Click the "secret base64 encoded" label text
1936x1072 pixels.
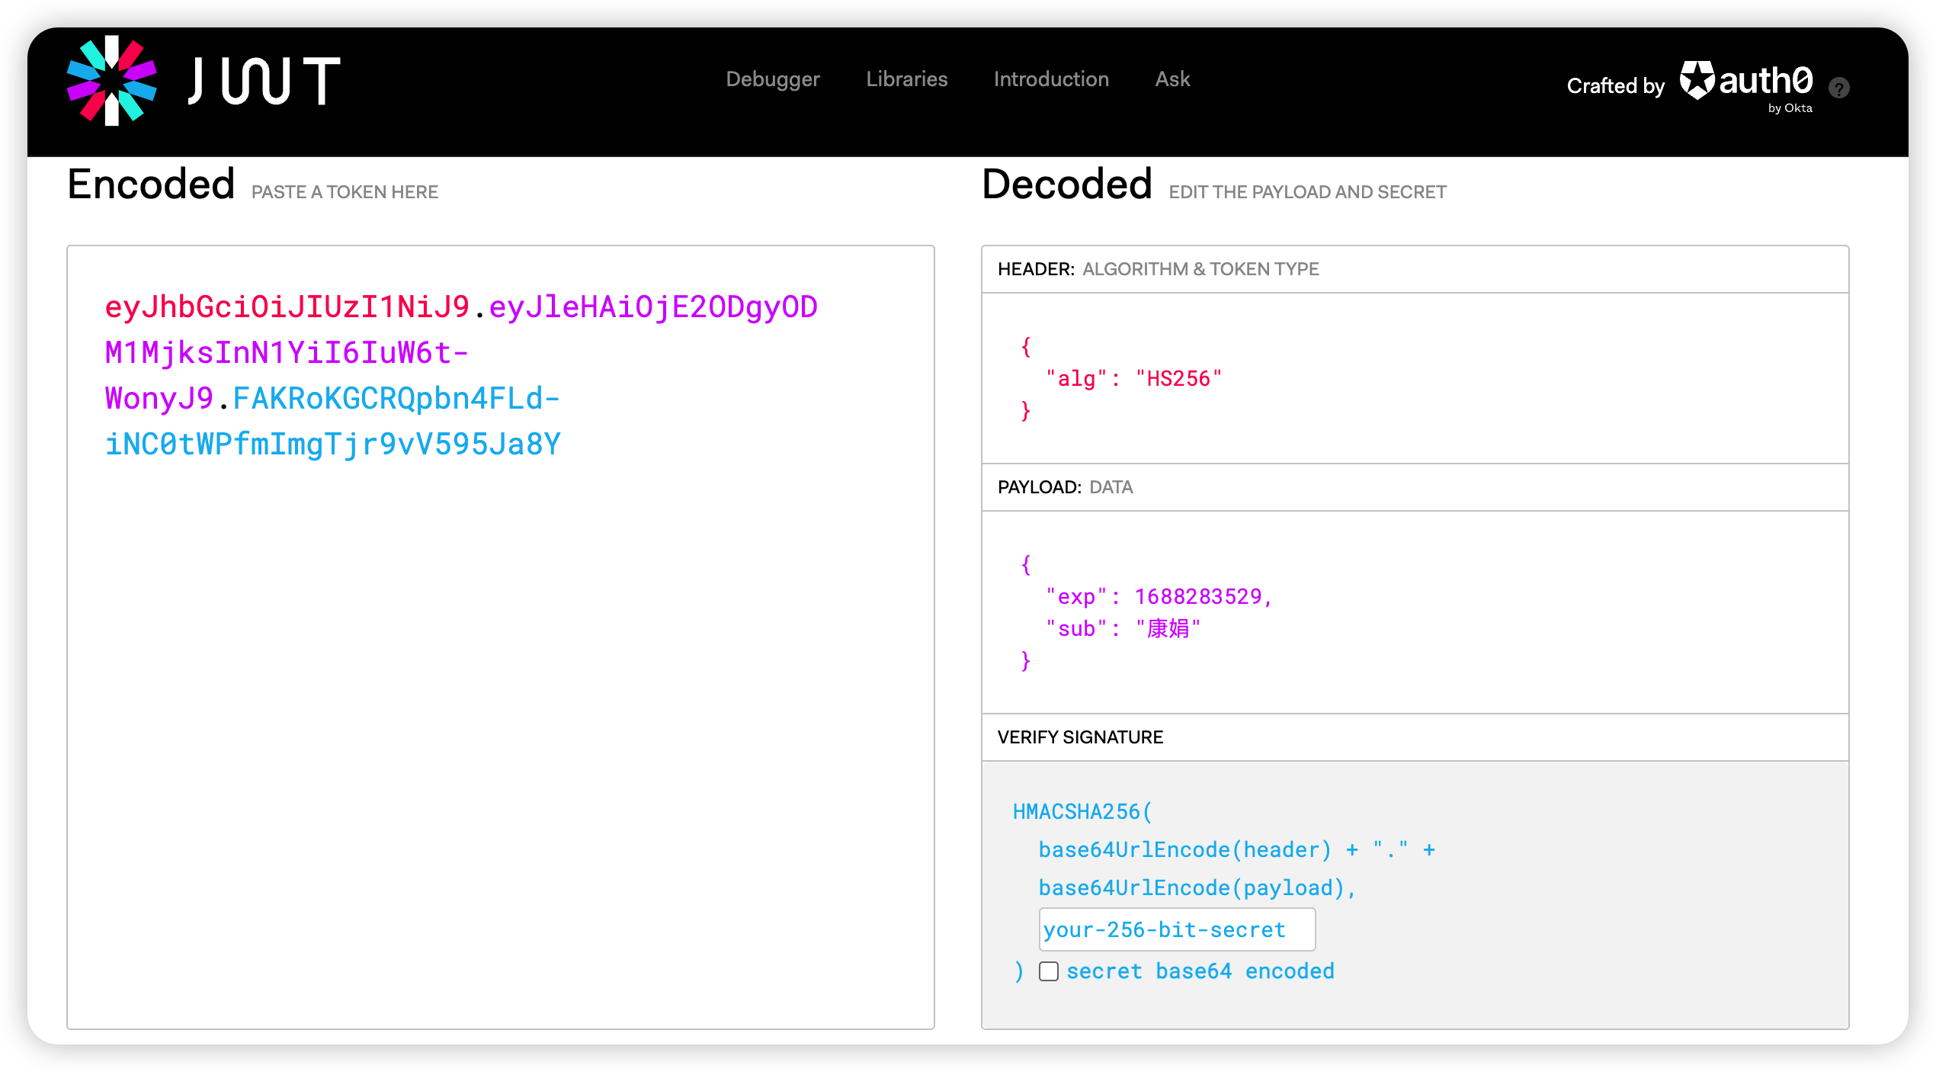tap(1200, 971)
